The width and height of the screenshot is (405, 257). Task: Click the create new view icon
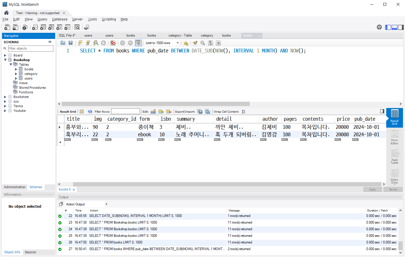[x=51, y=27]
